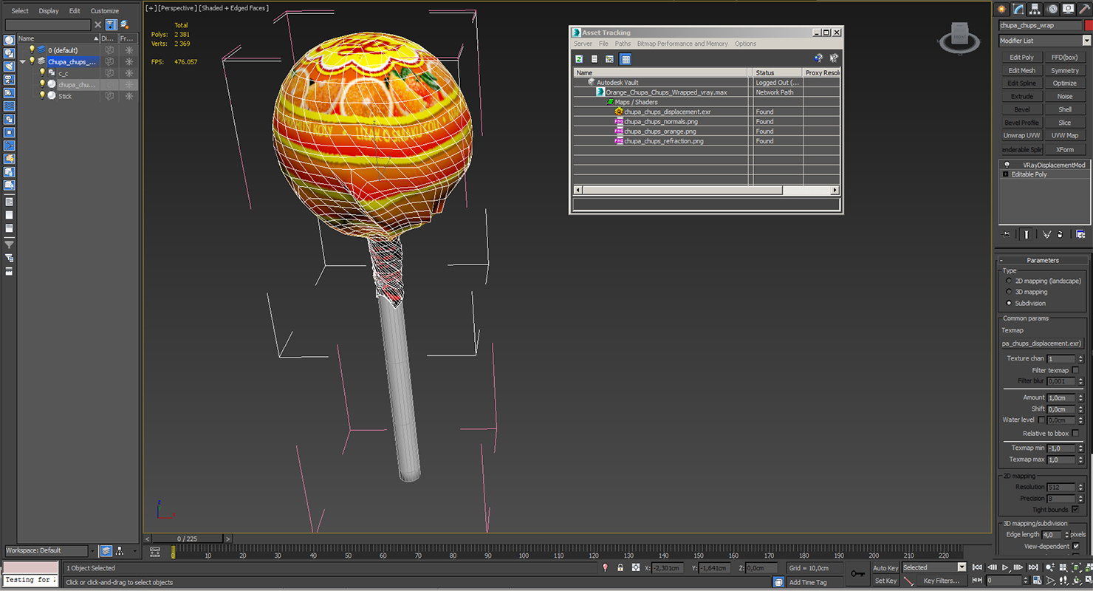The image size is (1093, 591).
Task: Open the Display command panel tab
Action: [x=1069, y=9]
